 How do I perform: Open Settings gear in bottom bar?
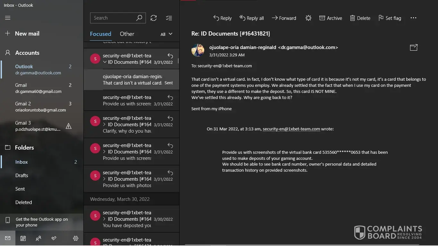76,238
